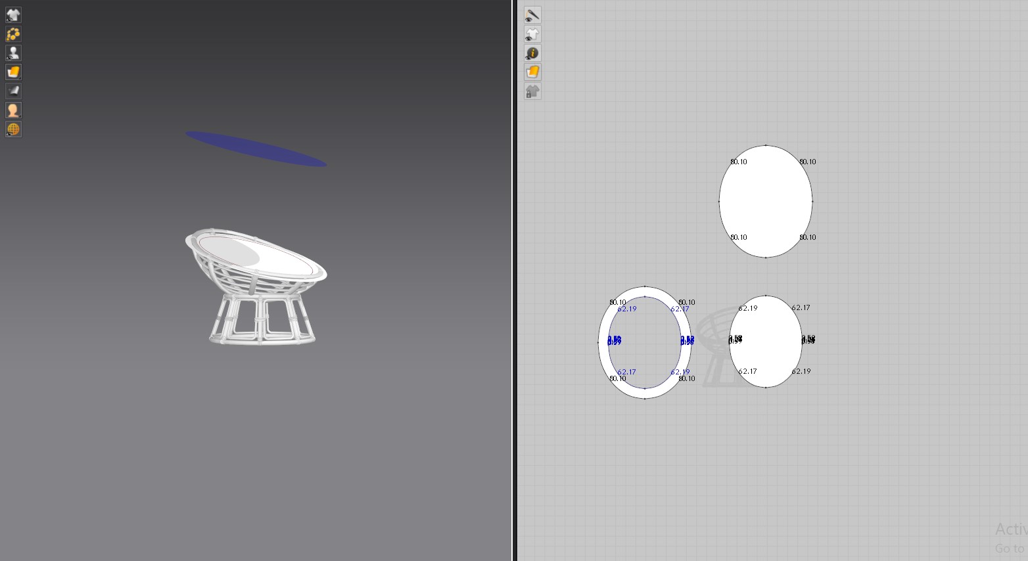The height and width of the screenshot is (561, 1028).
Task: Toggle 3D environment grid globe display
Action: 13,129
